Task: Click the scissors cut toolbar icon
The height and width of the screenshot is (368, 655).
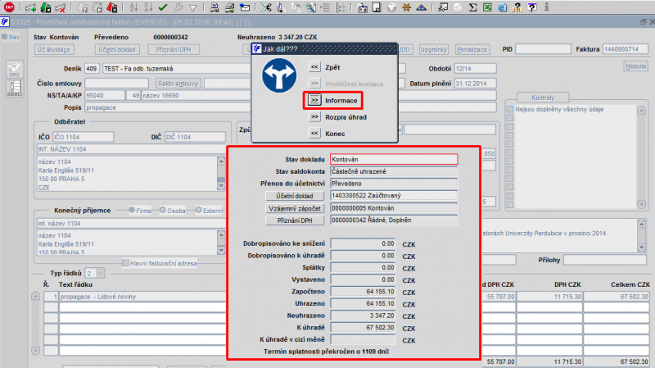Action: [x=264, y=7]
